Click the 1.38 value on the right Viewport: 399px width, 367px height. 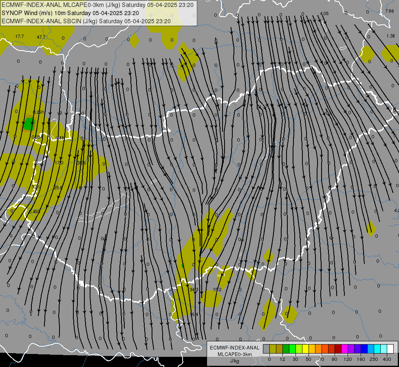390,36
